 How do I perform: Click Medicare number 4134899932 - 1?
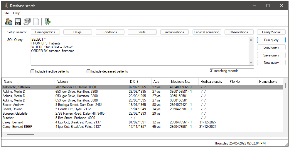point(181,87)
